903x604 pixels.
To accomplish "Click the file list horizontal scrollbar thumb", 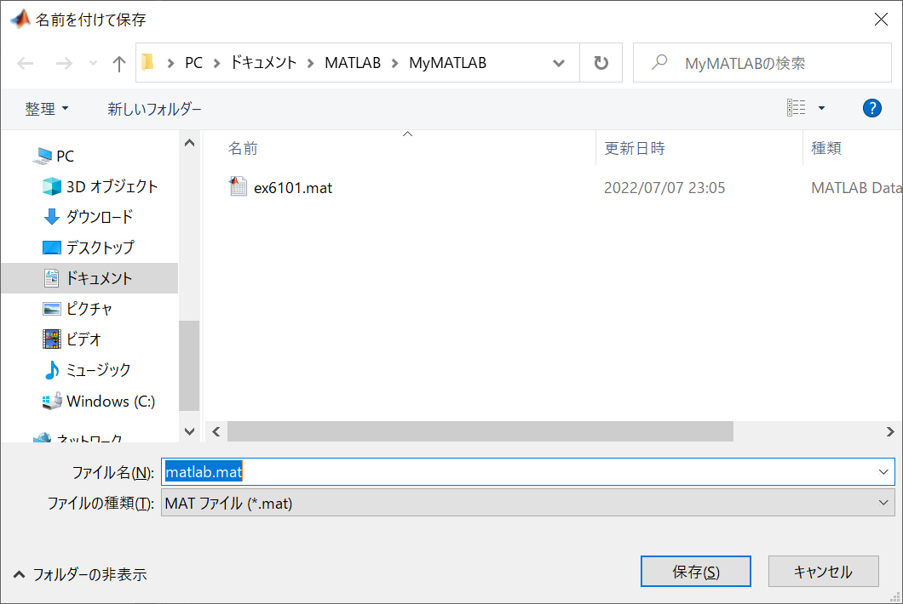I will pos(480,431).
